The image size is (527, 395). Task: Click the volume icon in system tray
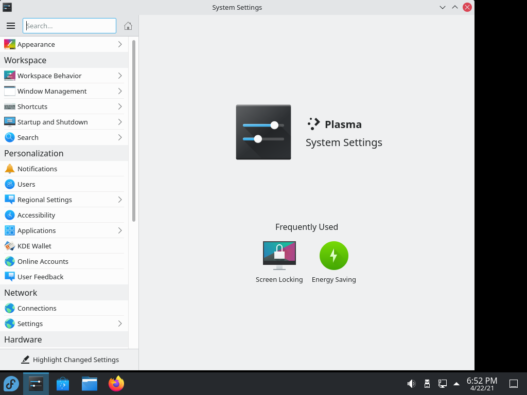pyautogui.click(x=411, y=384)
